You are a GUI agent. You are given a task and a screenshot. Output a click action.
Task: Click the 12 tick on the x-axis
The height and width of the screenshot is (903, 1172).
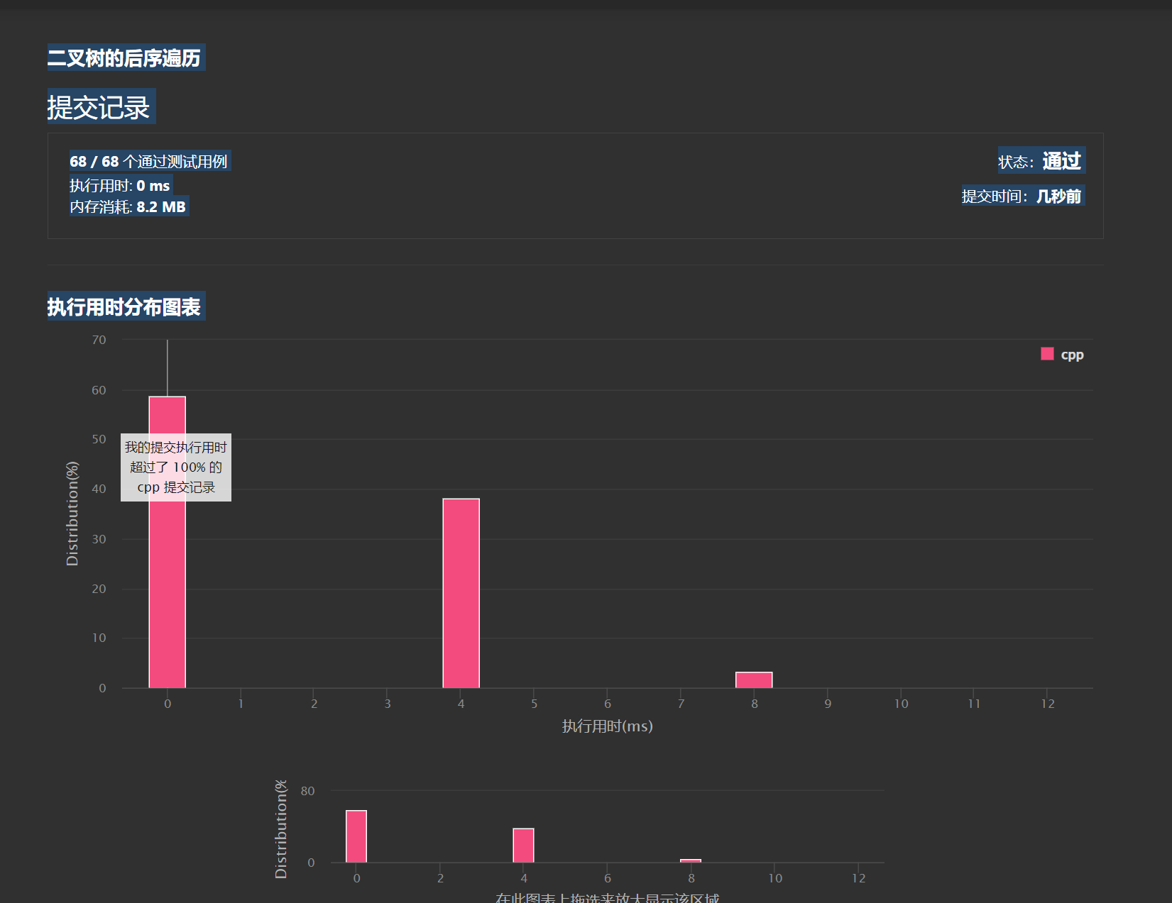coord(1048,703)
